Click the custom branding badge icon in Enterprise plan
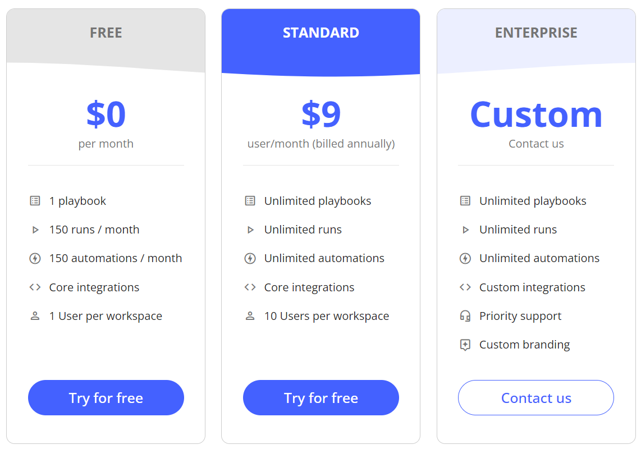 [x=465, y=344]
